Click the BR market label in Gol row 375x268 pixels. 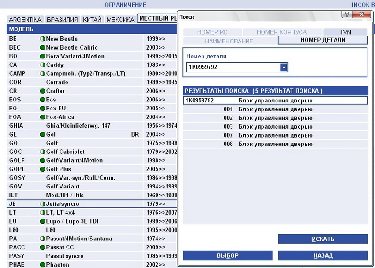(135, 134)
